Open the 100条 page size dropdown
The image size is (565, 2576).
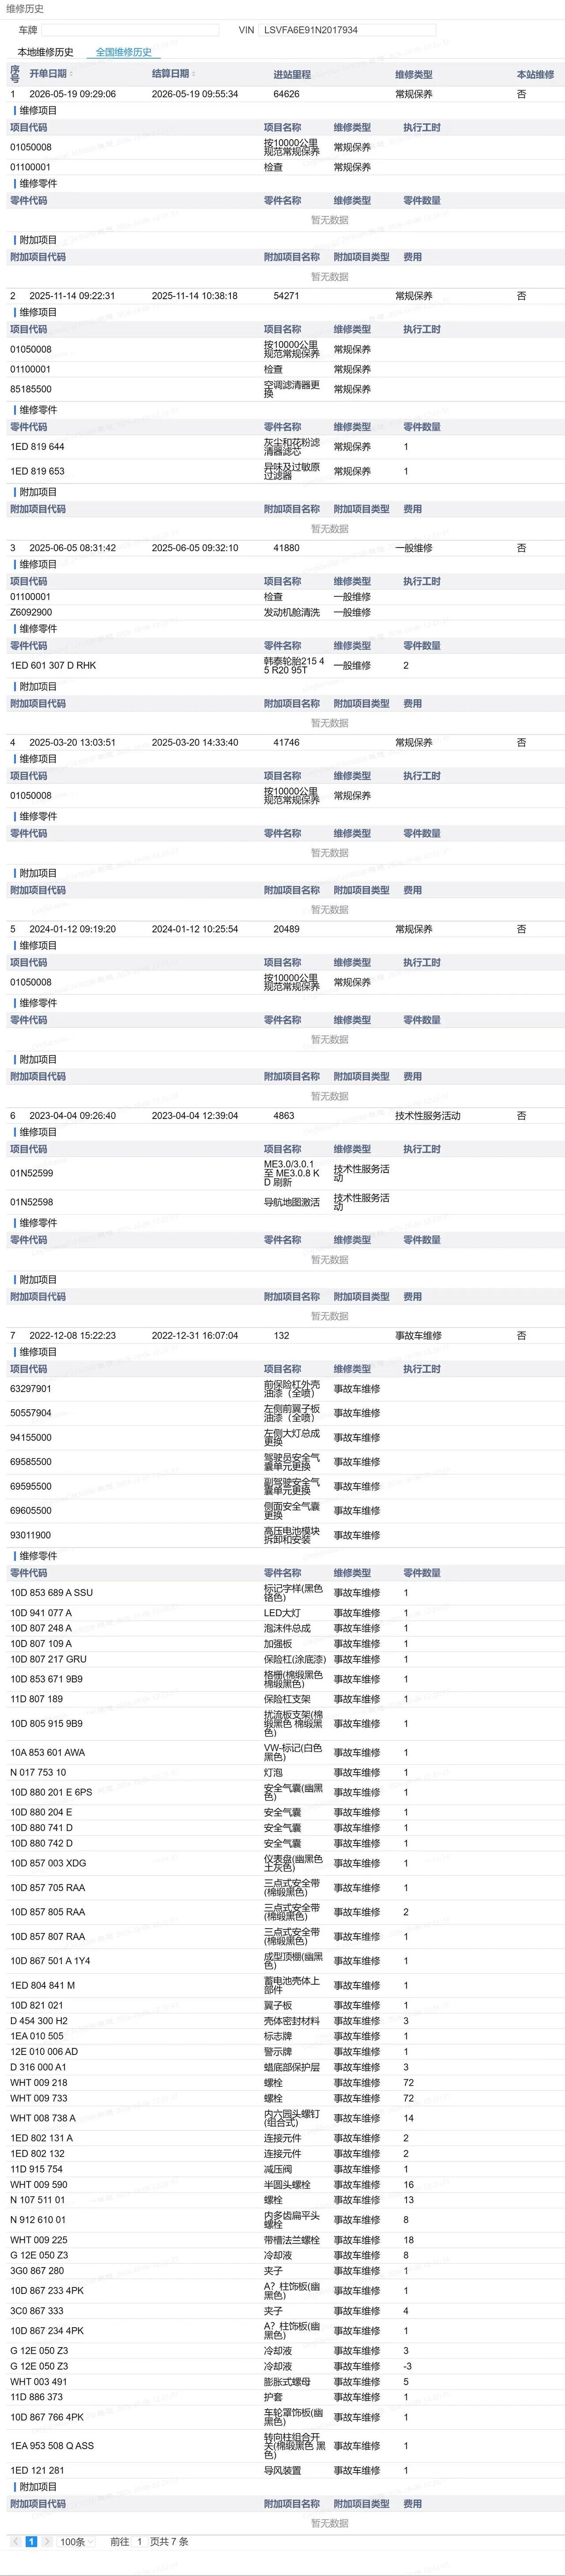[x=76, y=2541]
